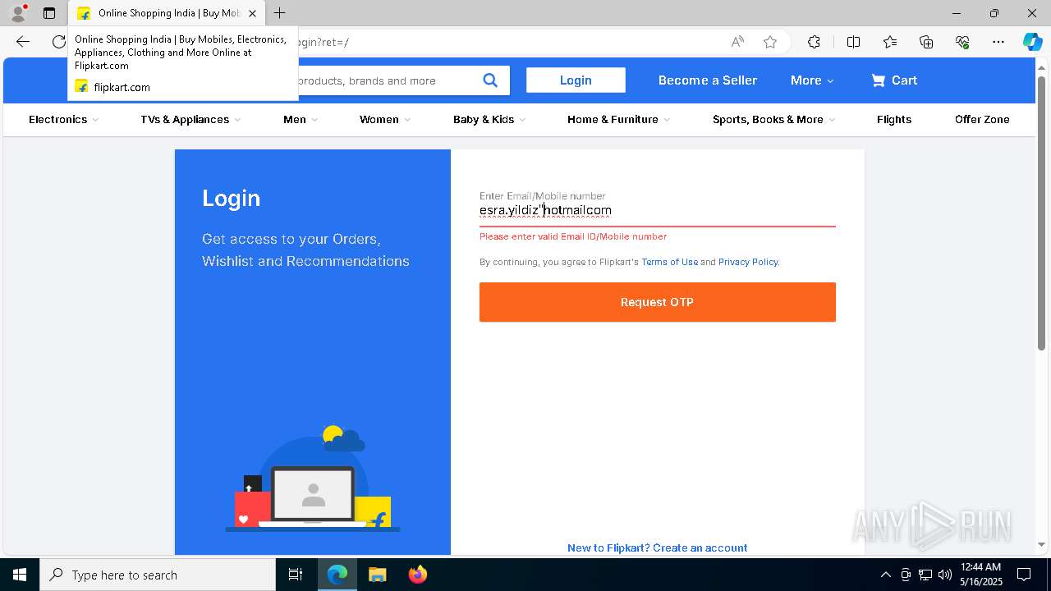
Task: Open tab actions menu icon
Action: (49, 13)
